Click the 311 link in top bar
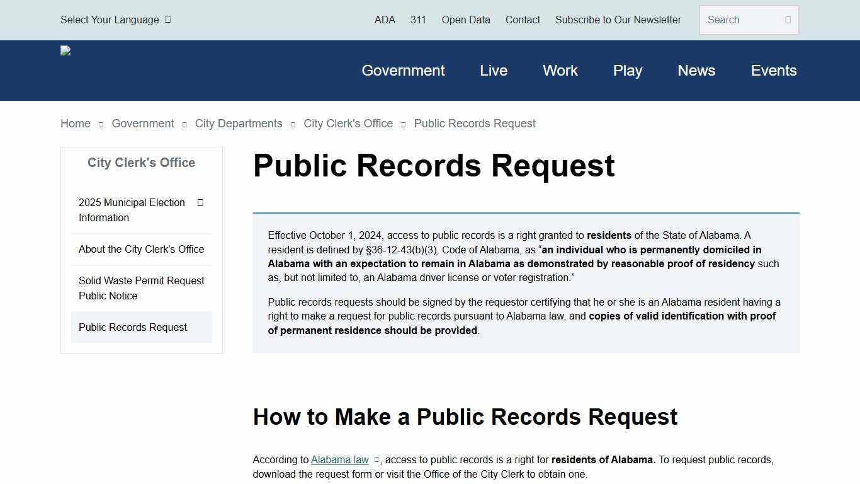 pos(418,20)
